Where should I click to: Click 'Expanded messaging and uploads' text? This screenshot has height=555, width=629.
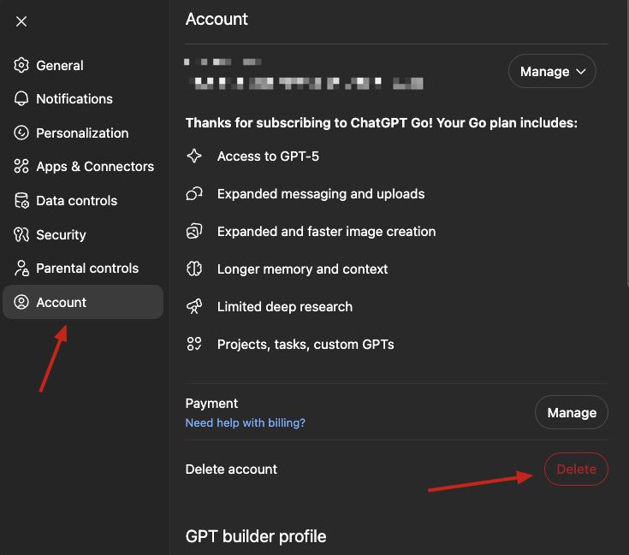click(x=321, y=193)
